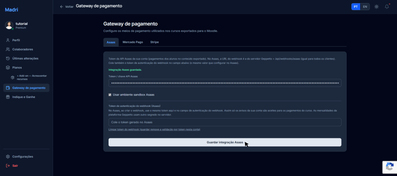Click the Perfil user icon in sidebar
This screenshot has width=397, height=176.
click(8, 40)
